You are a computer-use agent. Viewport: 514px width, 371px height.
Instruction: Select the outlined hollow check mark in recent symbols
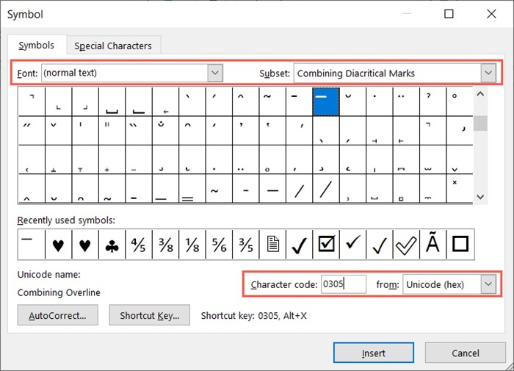(406, 245)
